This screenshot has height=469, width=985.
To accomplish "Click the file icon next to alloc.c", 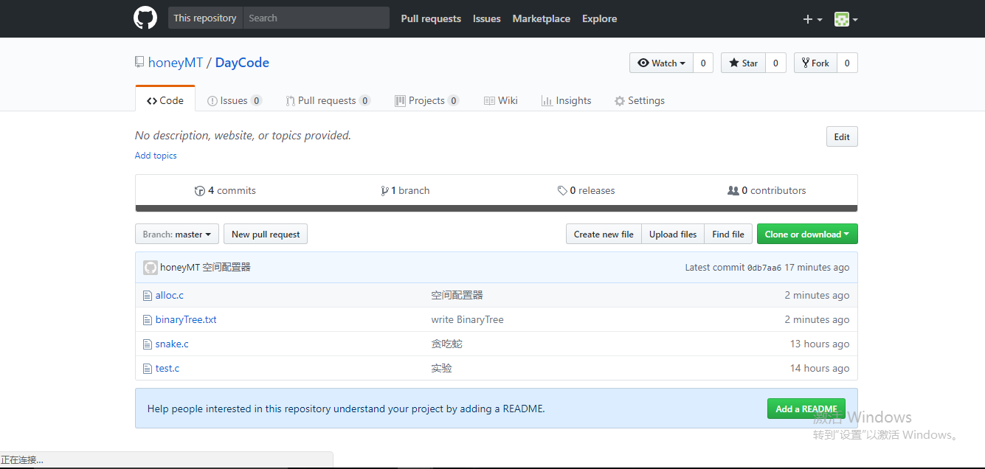I will (x=148, y=296).
